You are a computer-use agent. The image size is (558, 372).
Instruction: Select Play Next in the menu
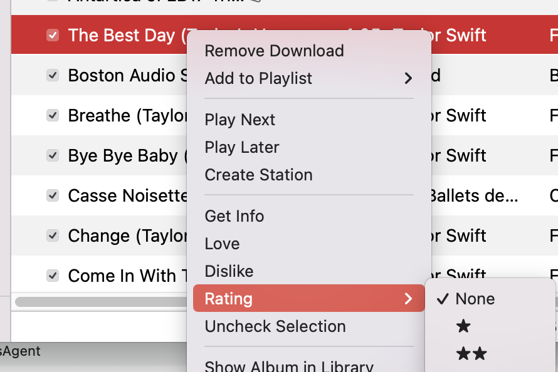pos(240,120)
